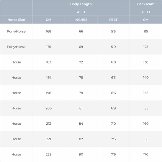Select the FEET column header

pyautogui.click(x=113, y=20)
